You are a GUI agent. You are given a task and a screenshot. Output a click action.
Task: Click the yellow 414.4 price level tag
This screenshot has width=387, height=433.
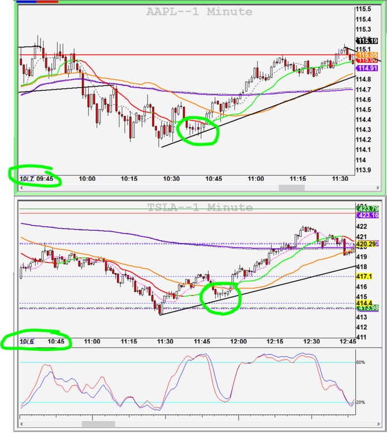pyautogui.click(x=366, y=303)
